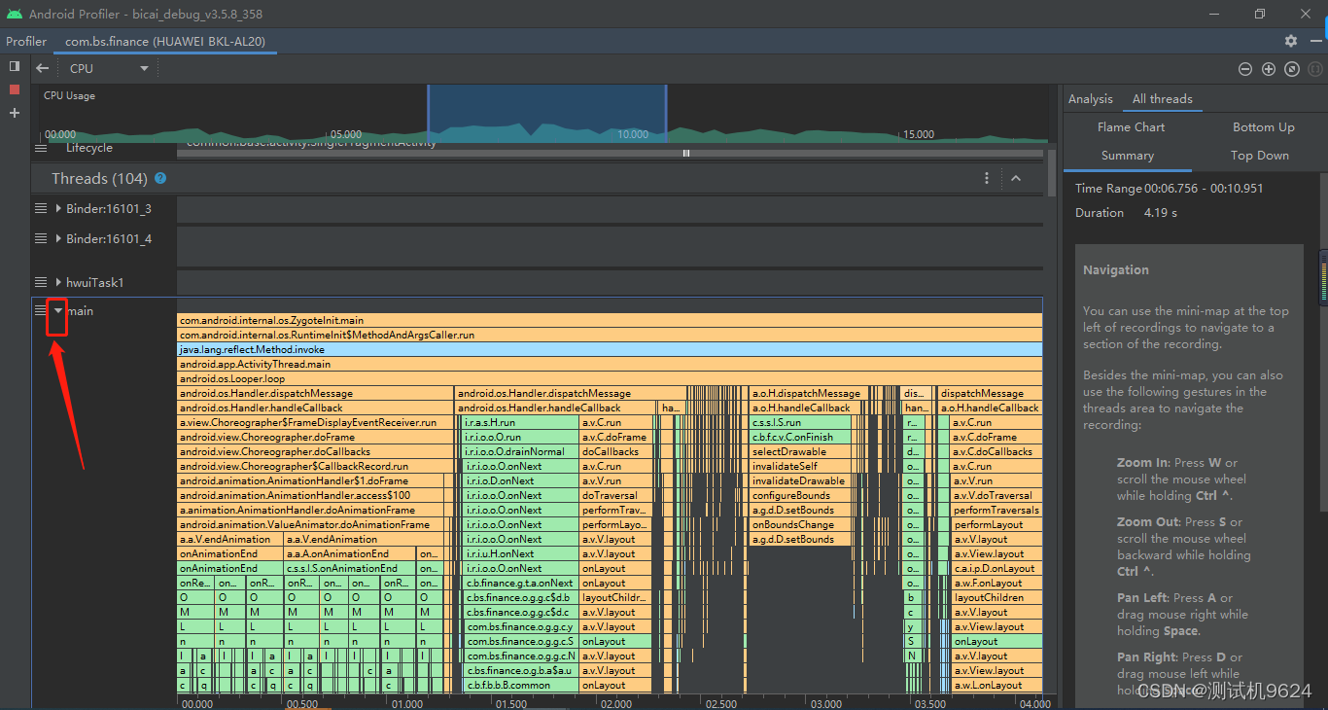This screenshot has height=710, width=1328.
Task: Select android.view.Choreographer.doCallbacks frame
Action: point(316,451)
